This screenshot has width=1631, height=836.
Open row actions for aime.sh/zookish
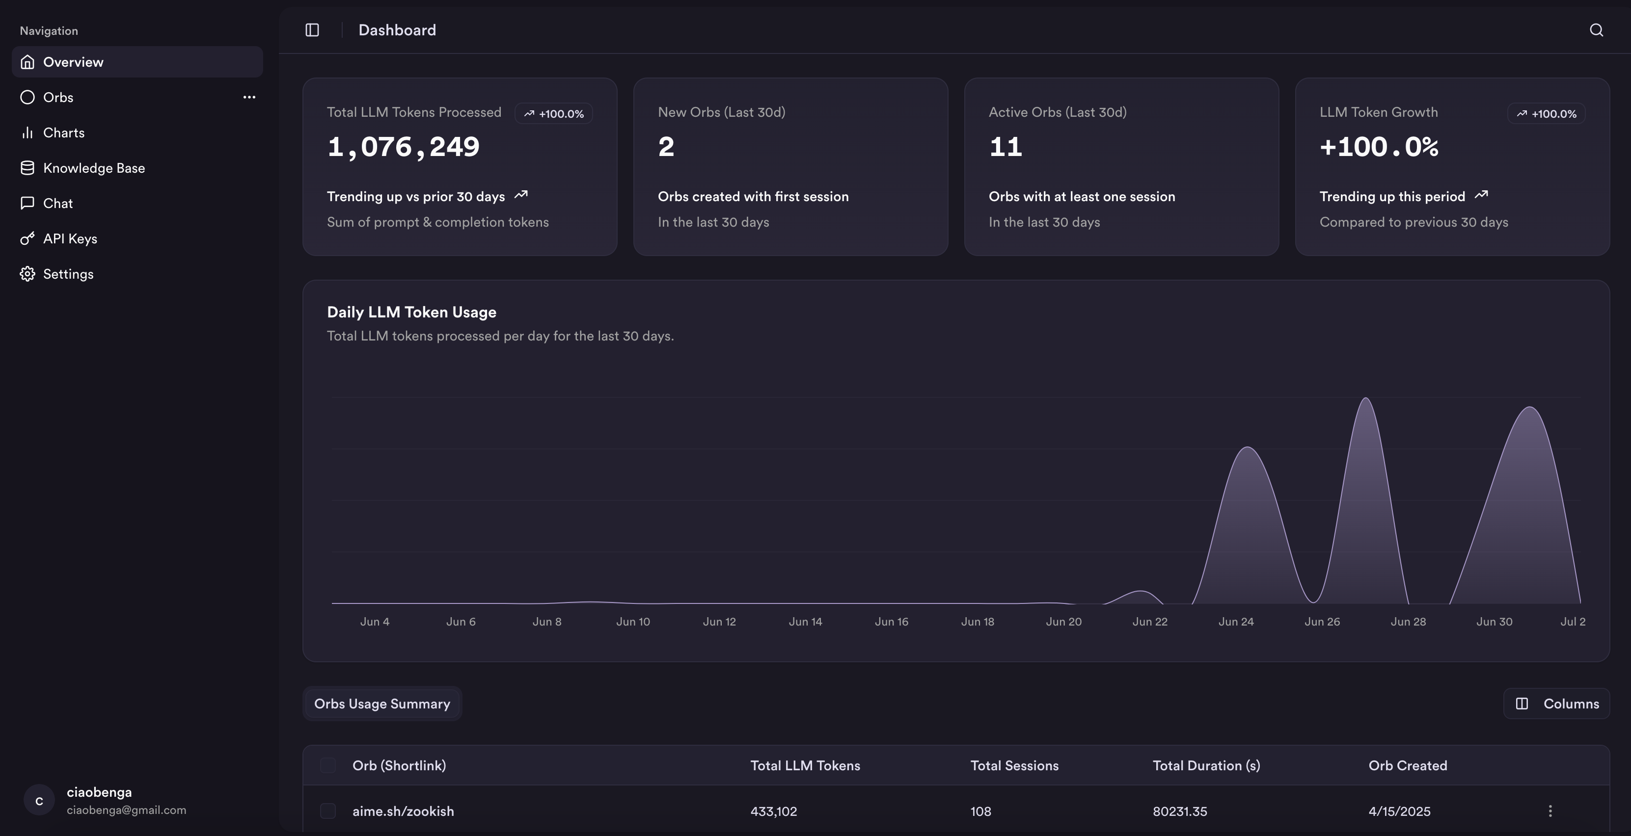coord(1550,810)
